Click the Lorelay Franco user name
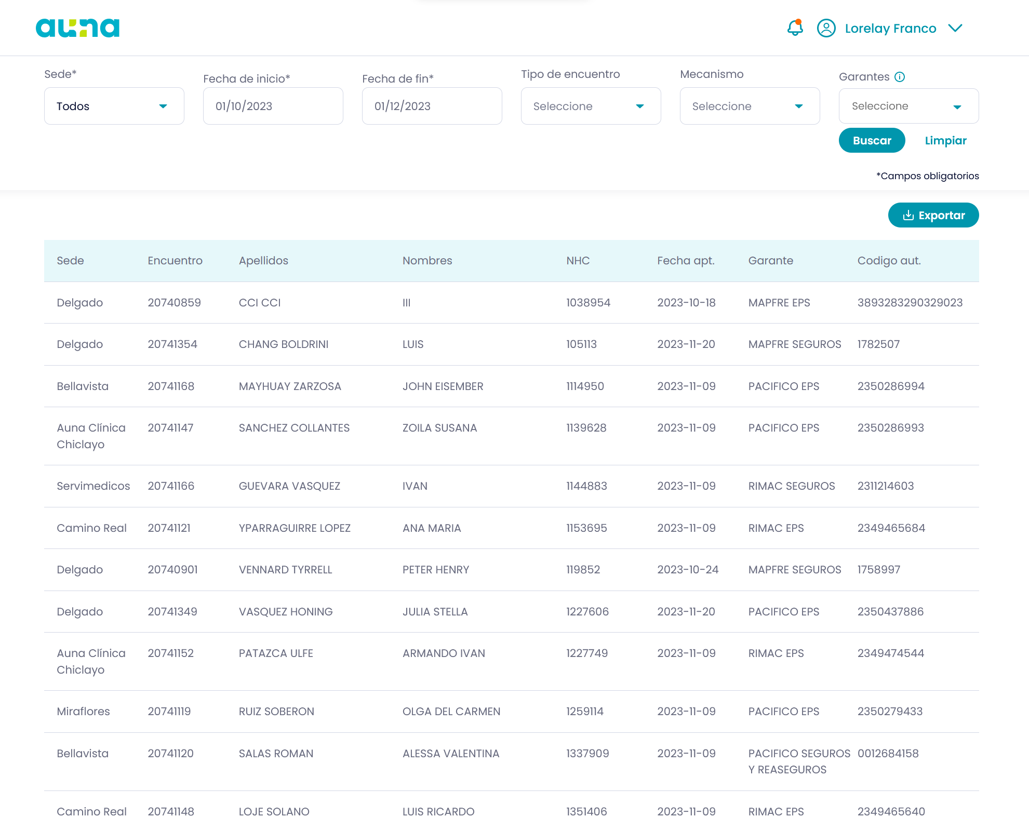1029x831 pixels. point(890,28)
